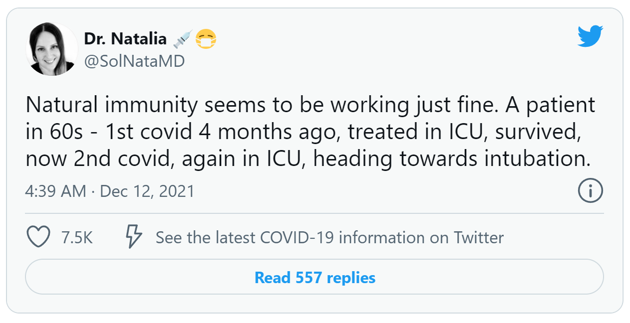Select the lightning bolt COVID-19 icon
630x323 pixels.
click(x=132, y=238)
